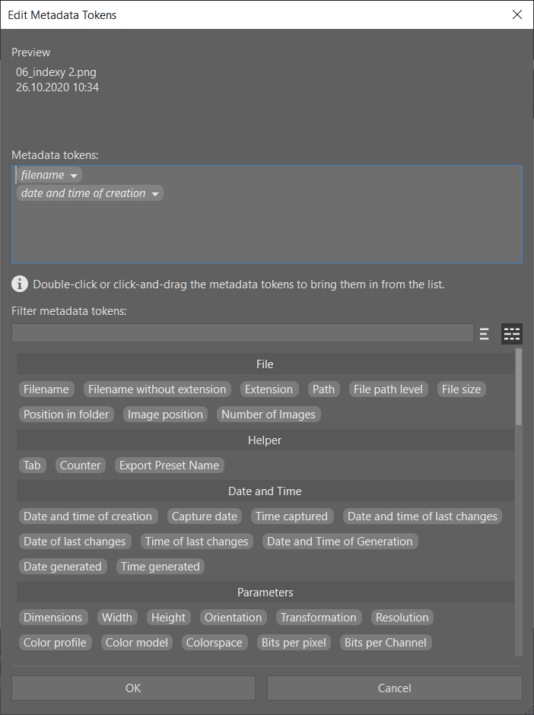Expand the date and time of creation dropdown
The image size is (534, 715).
[155, 194]
